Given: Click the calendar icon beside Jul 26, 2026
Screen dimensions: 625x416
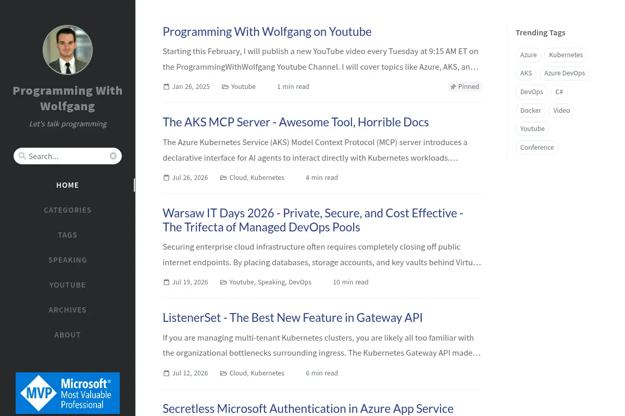Looking at the screenshot, I should click(x=167, y=178).
